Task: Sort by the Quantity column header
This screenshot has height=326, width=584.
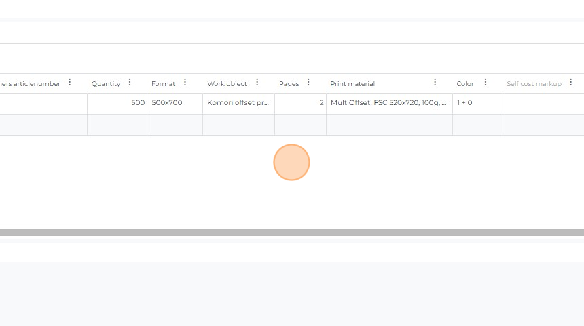Action: point(106,84)
